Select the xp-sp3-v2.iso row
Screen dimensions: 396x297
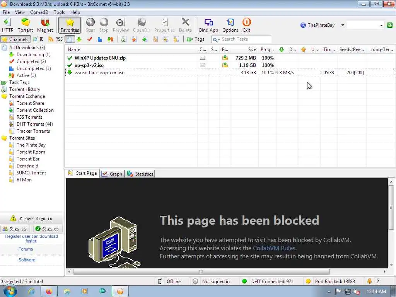click(x=230, y=65)
